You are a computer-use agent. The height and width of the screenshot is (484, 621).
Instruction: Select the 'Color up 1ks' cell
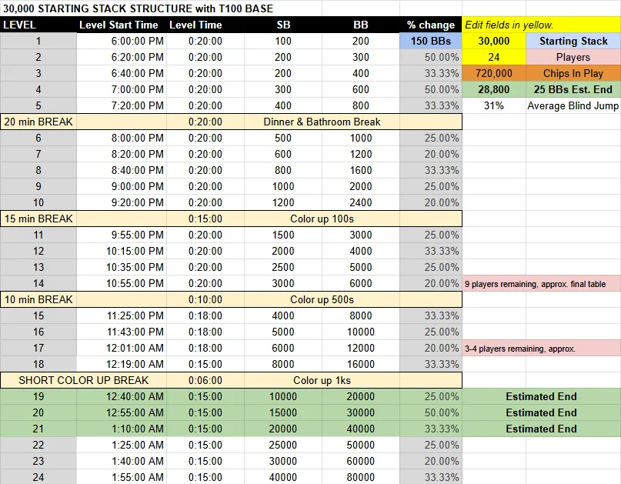pyautogui.click(x=322, y=380)
